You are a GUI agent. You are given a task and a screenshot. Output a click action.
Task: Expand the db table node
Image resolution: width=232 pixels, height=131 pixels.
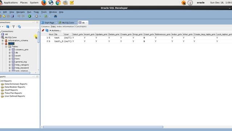point(10,53)
